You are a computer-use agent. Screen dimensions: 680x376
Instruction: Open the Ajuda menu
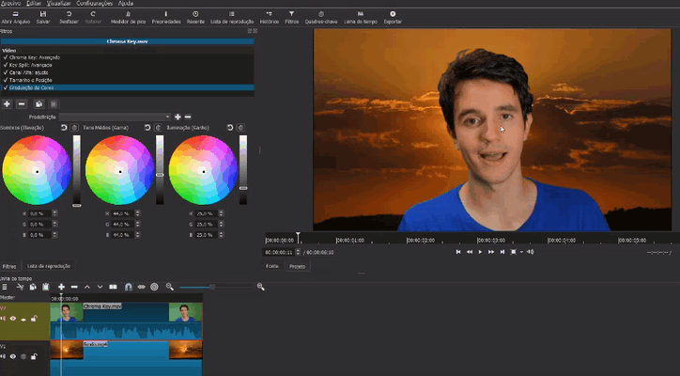(126, 3)
